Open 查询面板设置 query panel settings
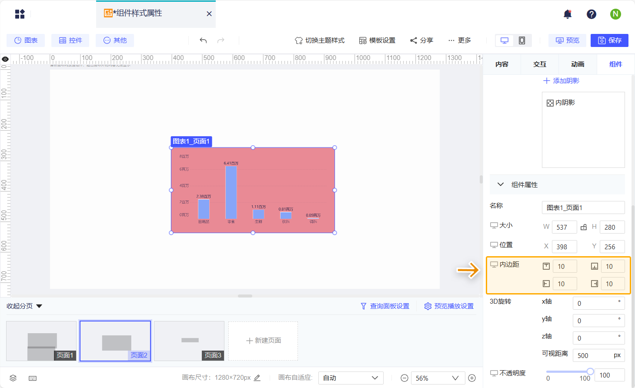Image resolution: width=635 pixels, height=388 pixels. tap(385, 306)
